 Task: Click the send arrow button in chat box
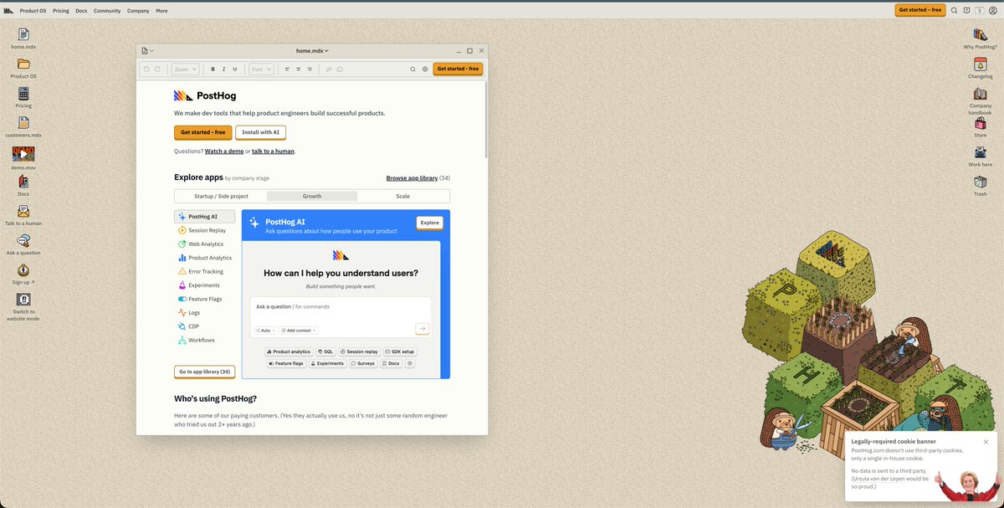pos(423,329)
